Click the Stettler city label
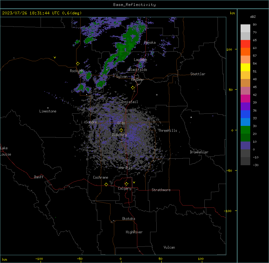Screen dimensions: 269x263 point(198,74)
